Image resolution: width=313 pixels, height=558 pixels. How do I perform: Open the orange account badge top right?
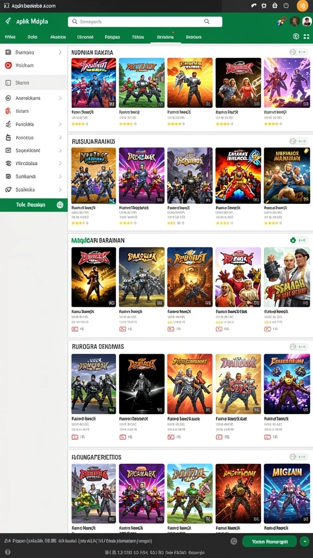[x=302, y=5]
